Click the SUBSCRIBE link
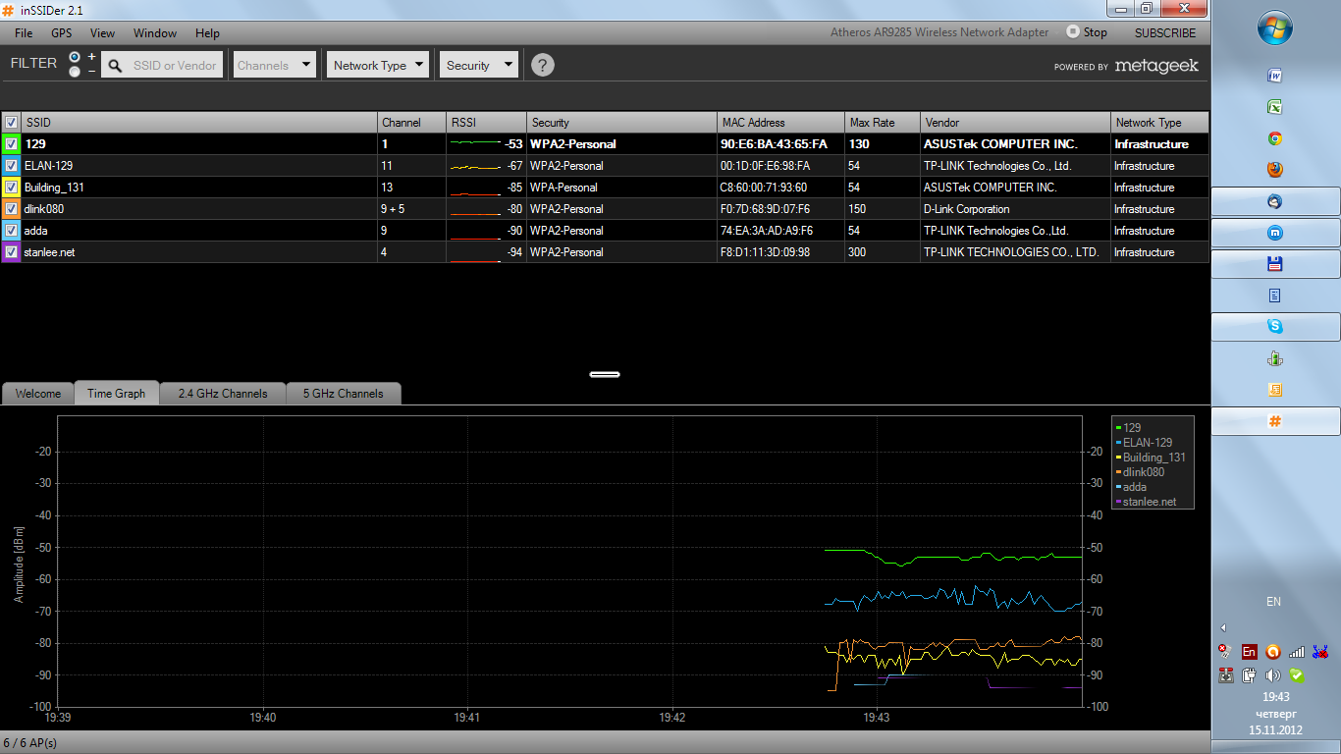1341x754 pixels. (1164, 32)
